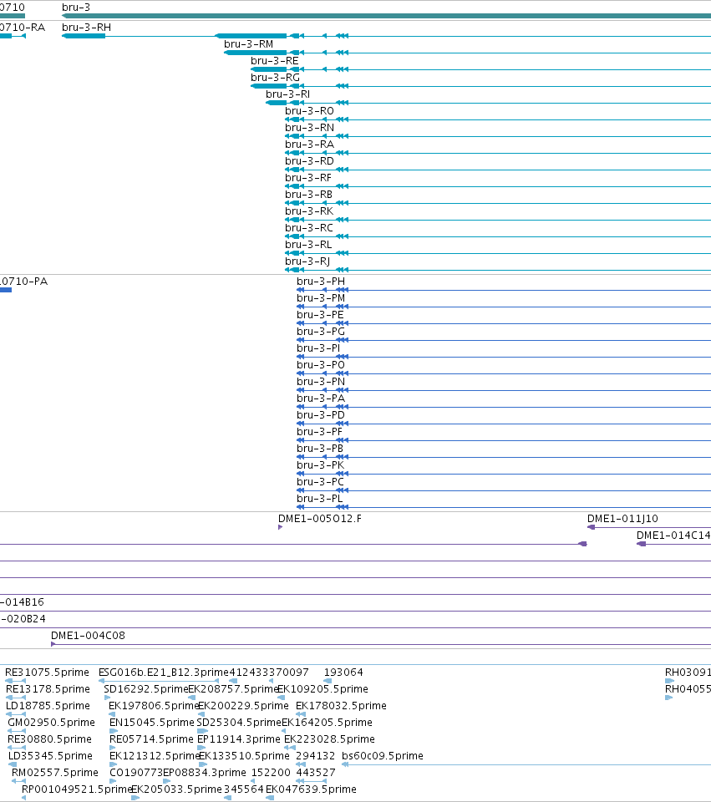Click EST ESG016b.E21_B12.3prime
The width and height of the screenshot is (711, 802).
point(164,673)
